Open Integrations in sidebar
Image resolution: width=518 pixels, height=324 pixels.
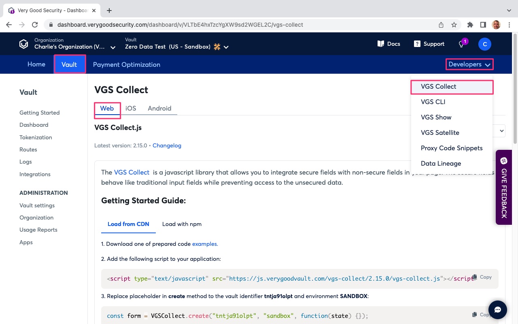(35, 175)
